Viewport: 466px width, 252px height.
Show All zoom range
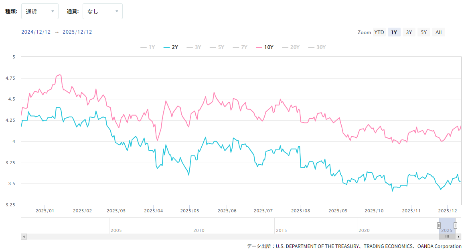438,32
